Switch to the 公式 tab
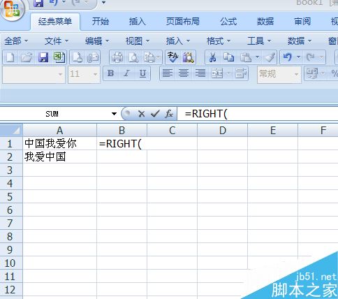 click(228, 22)
